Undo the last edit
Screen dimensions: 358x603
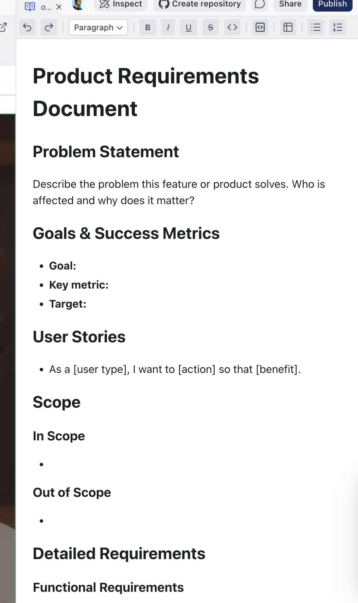click(x=27, y=28)
